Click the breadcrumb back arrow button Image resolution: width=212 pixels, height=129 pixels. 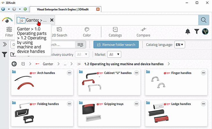[14, 64]
